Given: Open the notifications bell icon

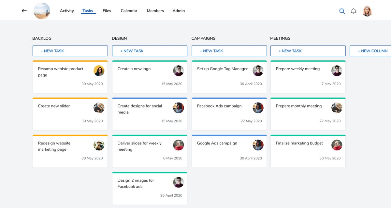Looking at the screenshot, I should (354, 11).
